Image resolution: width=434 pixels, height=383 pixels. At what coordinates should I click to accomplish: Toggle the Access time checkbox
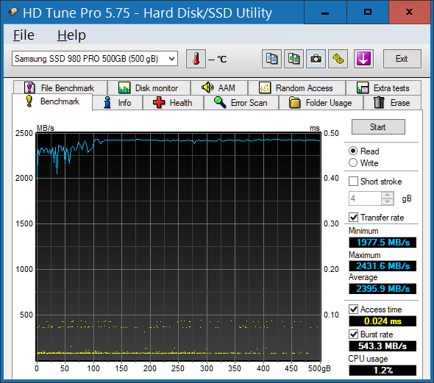click(353, 309)
